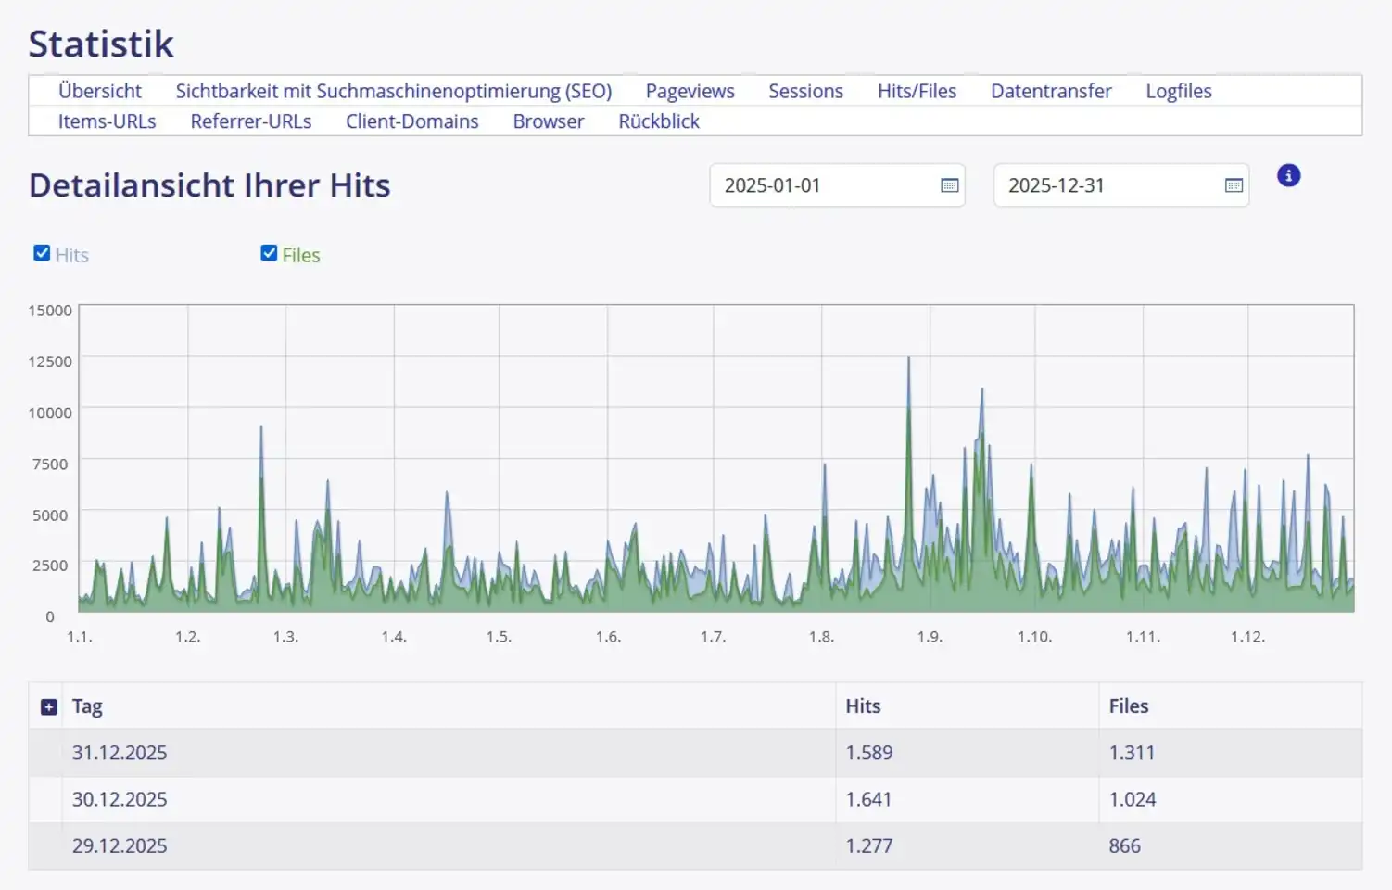Open the Übersicht tab
The height and width of the screenshot is (890, 1392).
click(x=100, y=91)
